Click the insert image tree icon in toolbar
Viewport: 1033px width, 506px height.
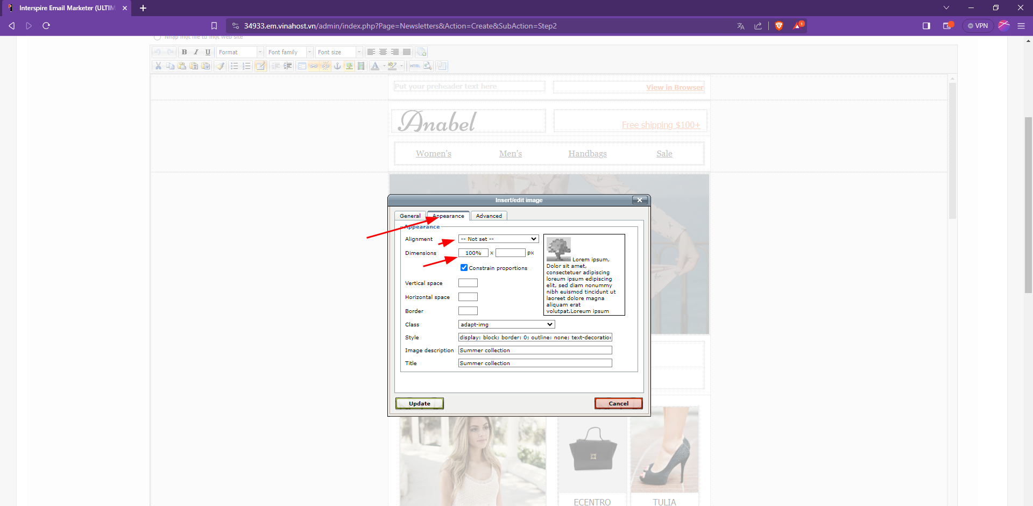click(349, 66)
